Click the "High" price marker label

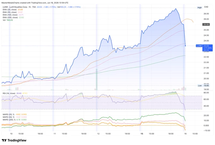coord(200,8)
